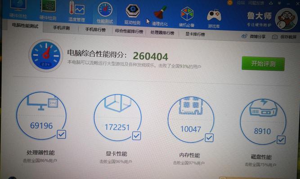The width and height of the screenshot is (300, 179).
Task: Click the 处理器性能 label
Action: click(40, 153)
